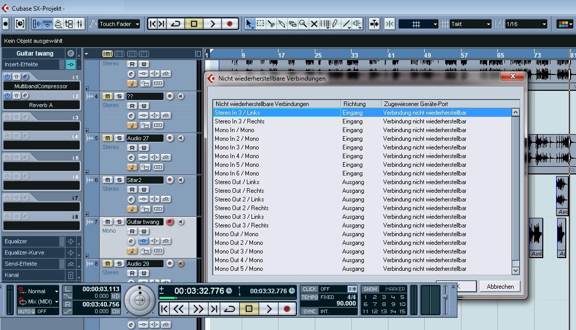576x330 pixels.
Task: Edit Reverb A insert via 'e' button
Action: 26,96
